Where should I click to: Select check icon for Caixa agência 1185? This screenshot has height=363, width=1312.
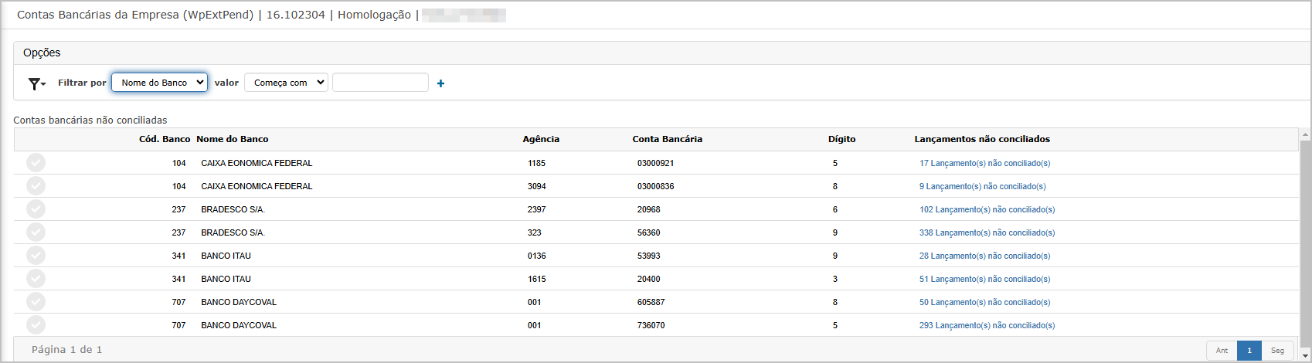point(36,162)
